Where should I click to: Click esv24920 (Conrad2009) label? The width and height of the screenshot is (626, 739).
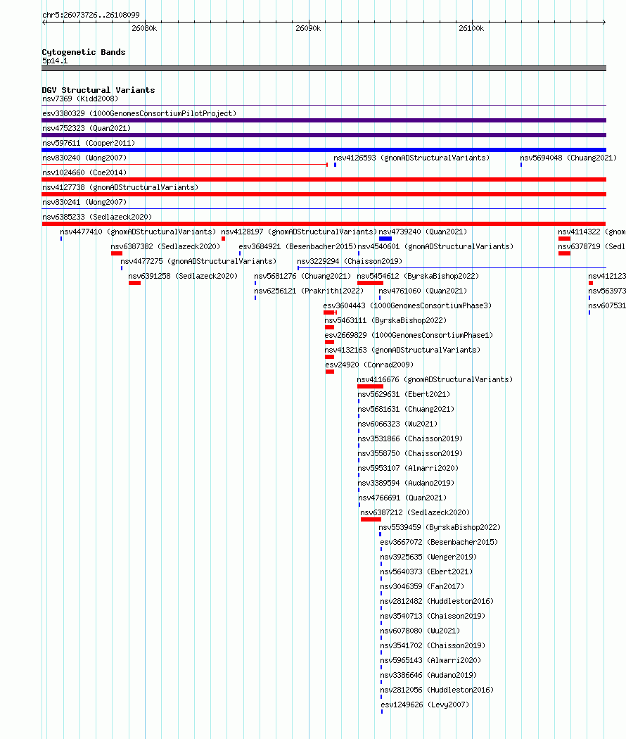[369, 365]
